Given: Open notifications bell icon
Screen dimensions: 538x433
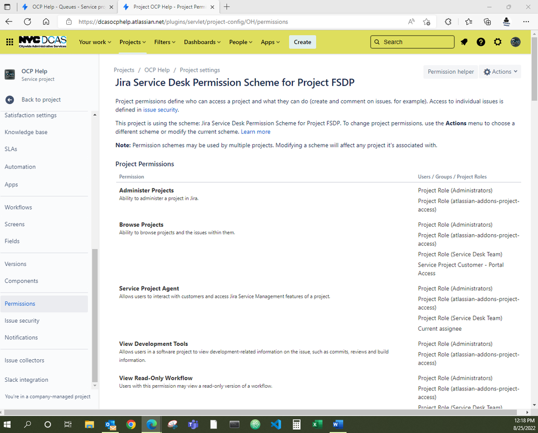Looking at the screenshot, I should [x=464, y=42].
